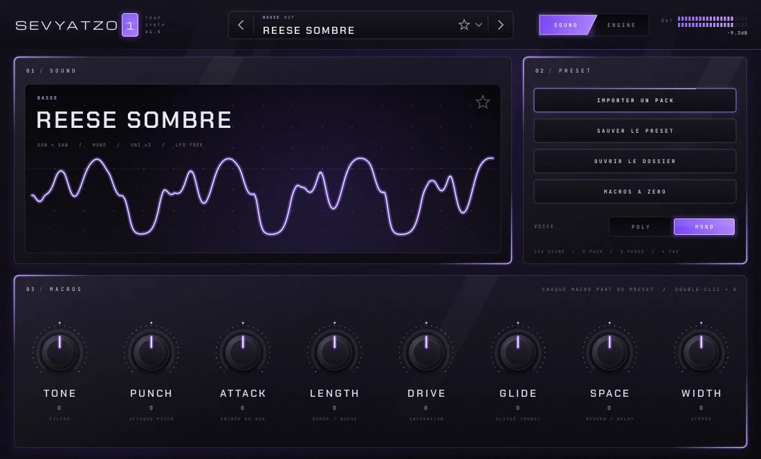The height and width of the screenshot is (459, 761).
Task: Open the preset list dropdown chevron
Action: [x=479, y=25]
